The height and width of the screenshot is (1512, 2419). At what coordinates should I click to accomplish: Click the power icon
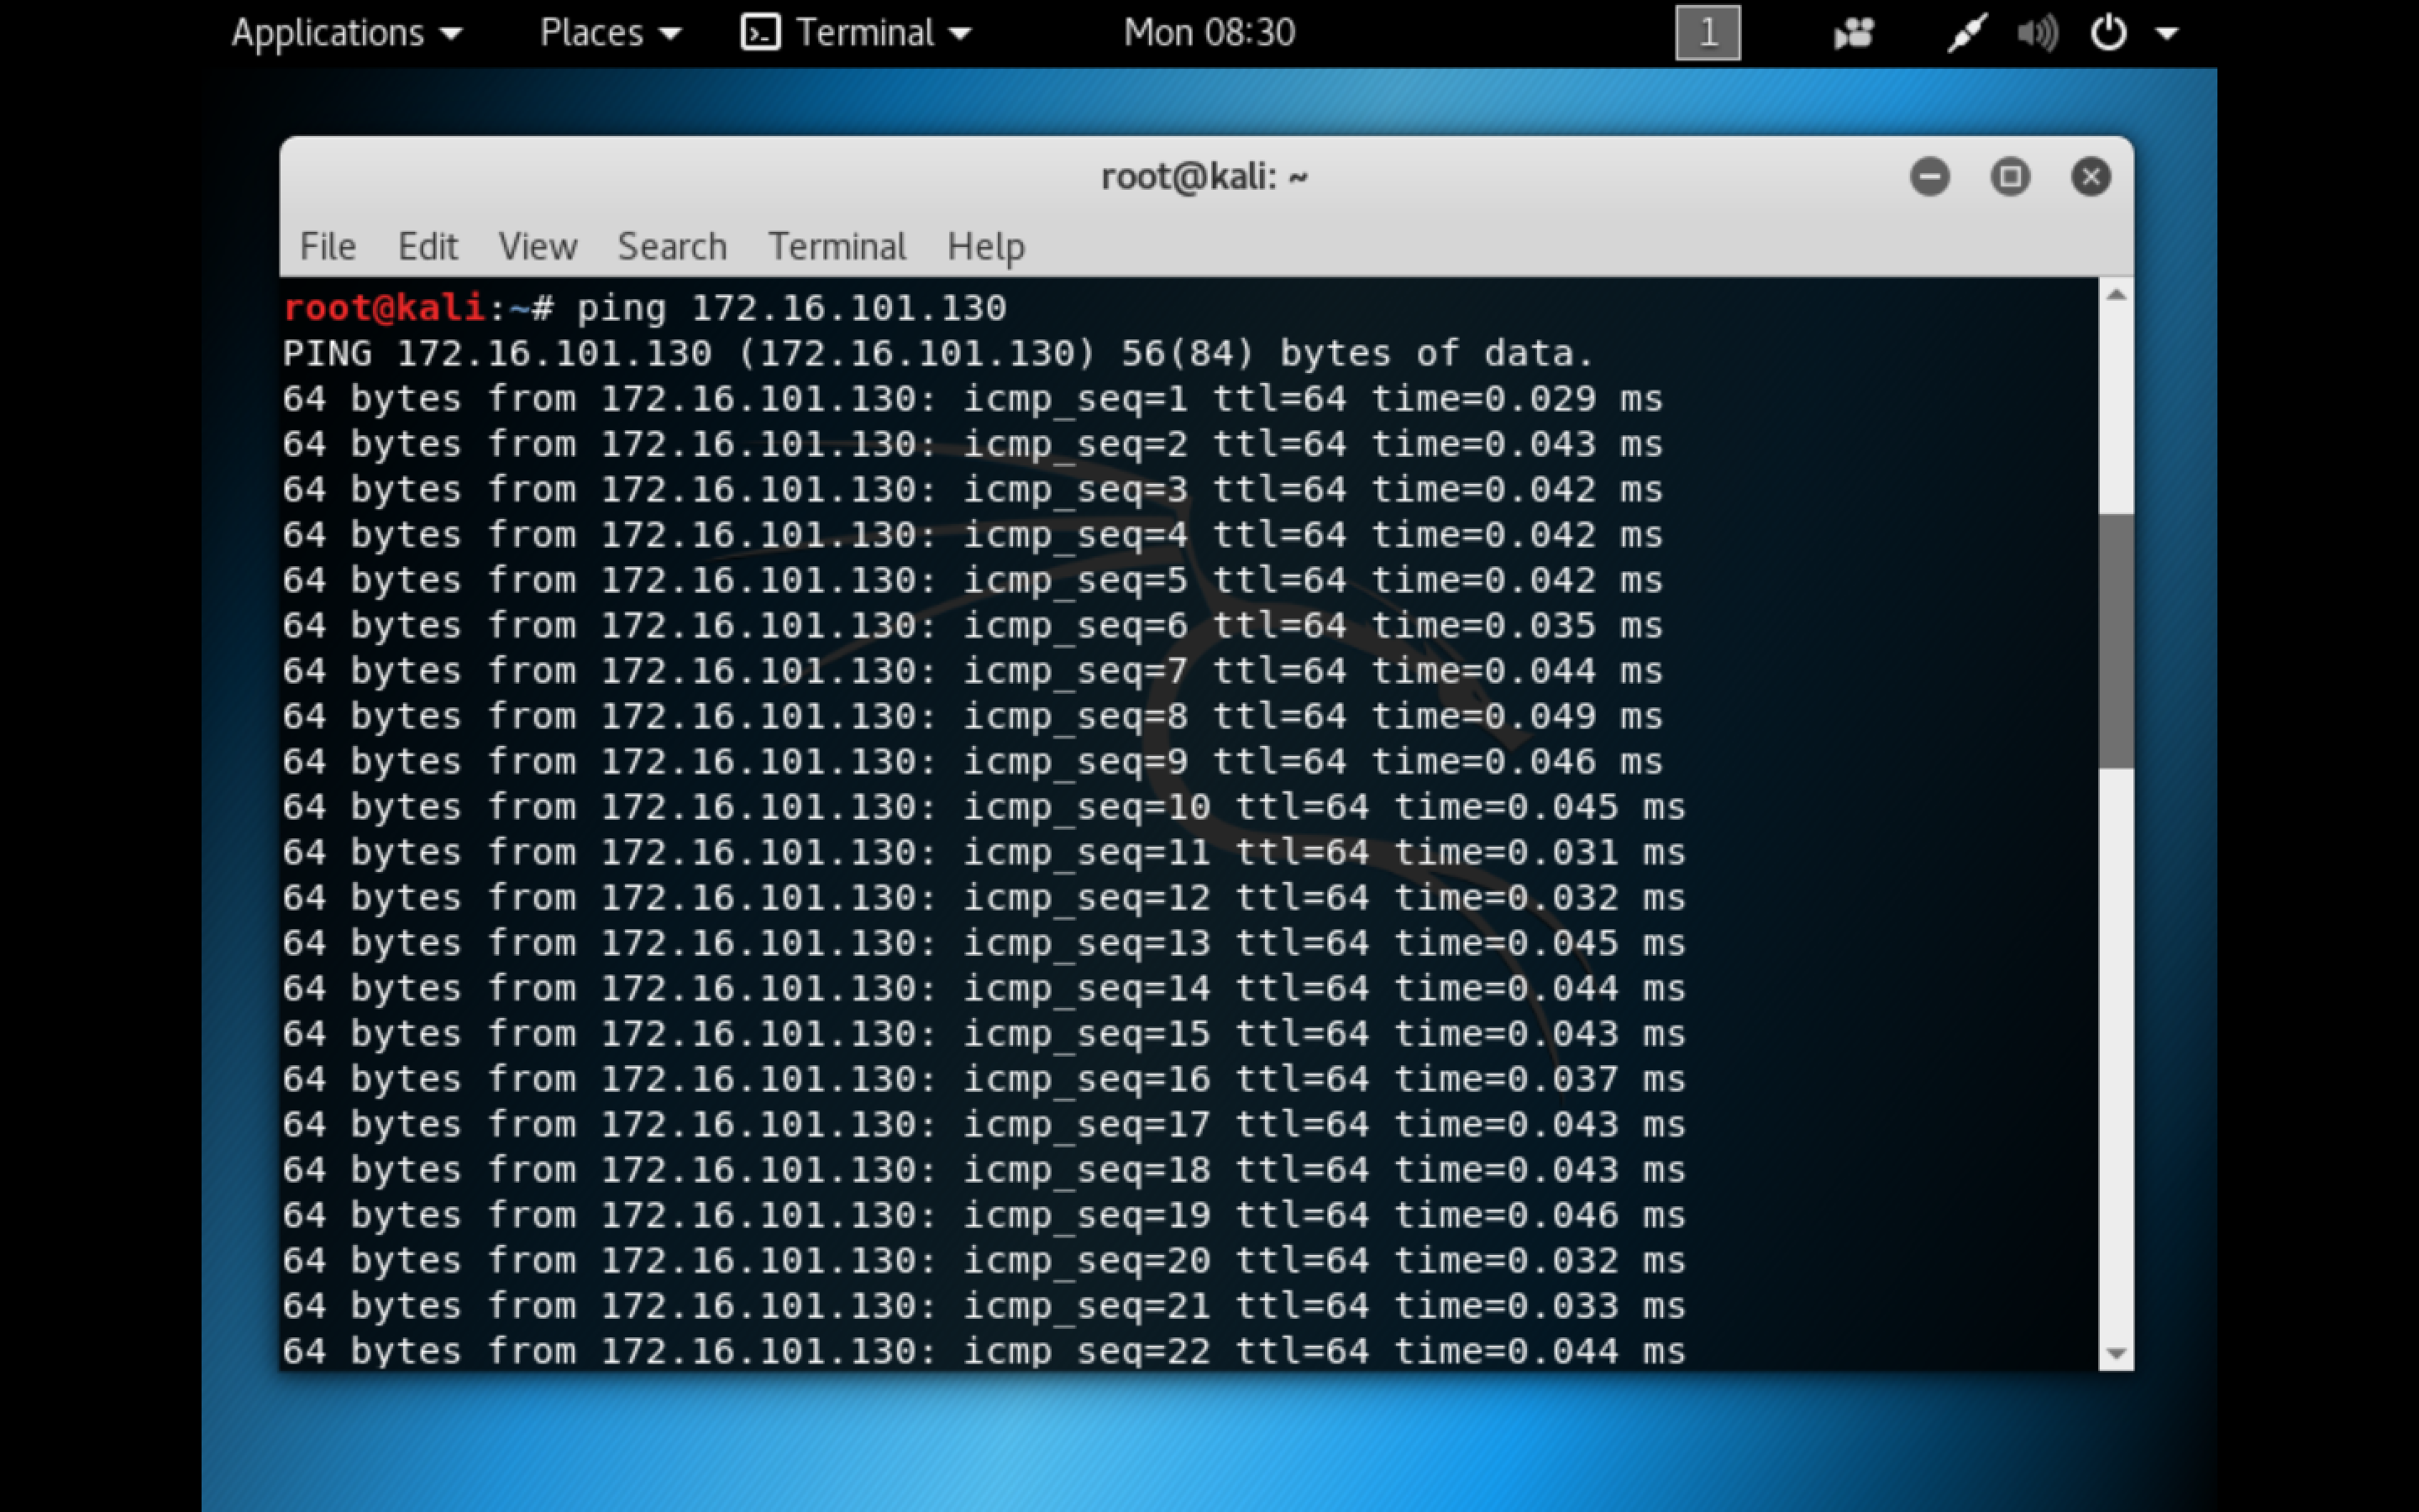(x=2108, y=33)
